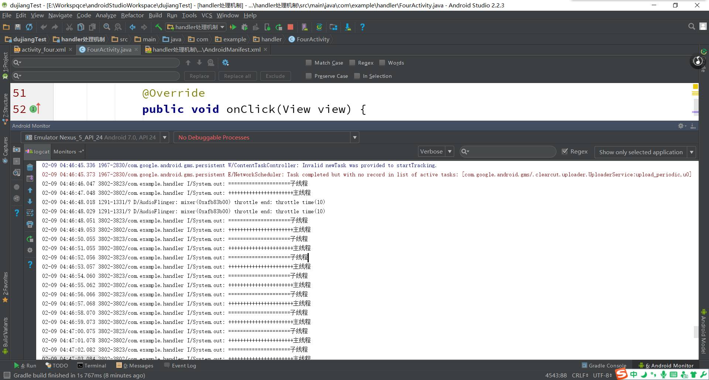Toggle soft wraps in logcat

(30, 213)
